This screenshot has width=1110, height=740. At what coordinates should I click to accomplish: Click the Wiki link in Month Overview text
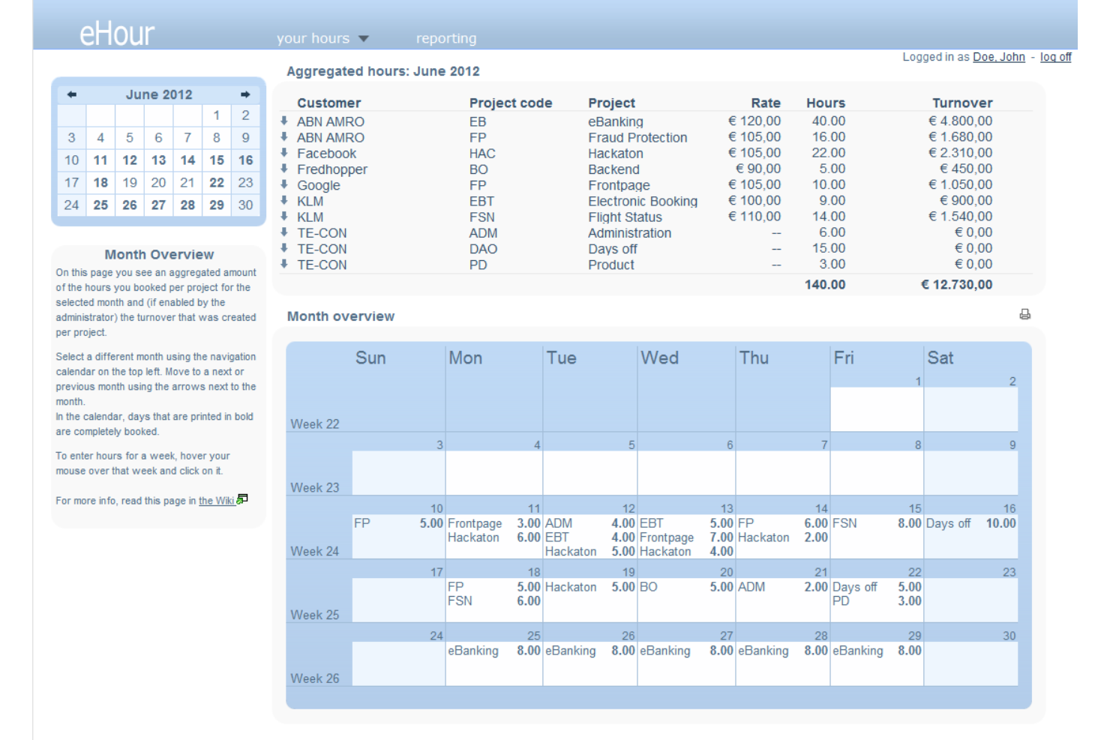(x=217, y=501)
